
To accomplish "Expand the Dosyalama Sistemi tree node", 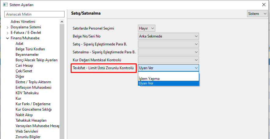I will [x=7, y=27].
